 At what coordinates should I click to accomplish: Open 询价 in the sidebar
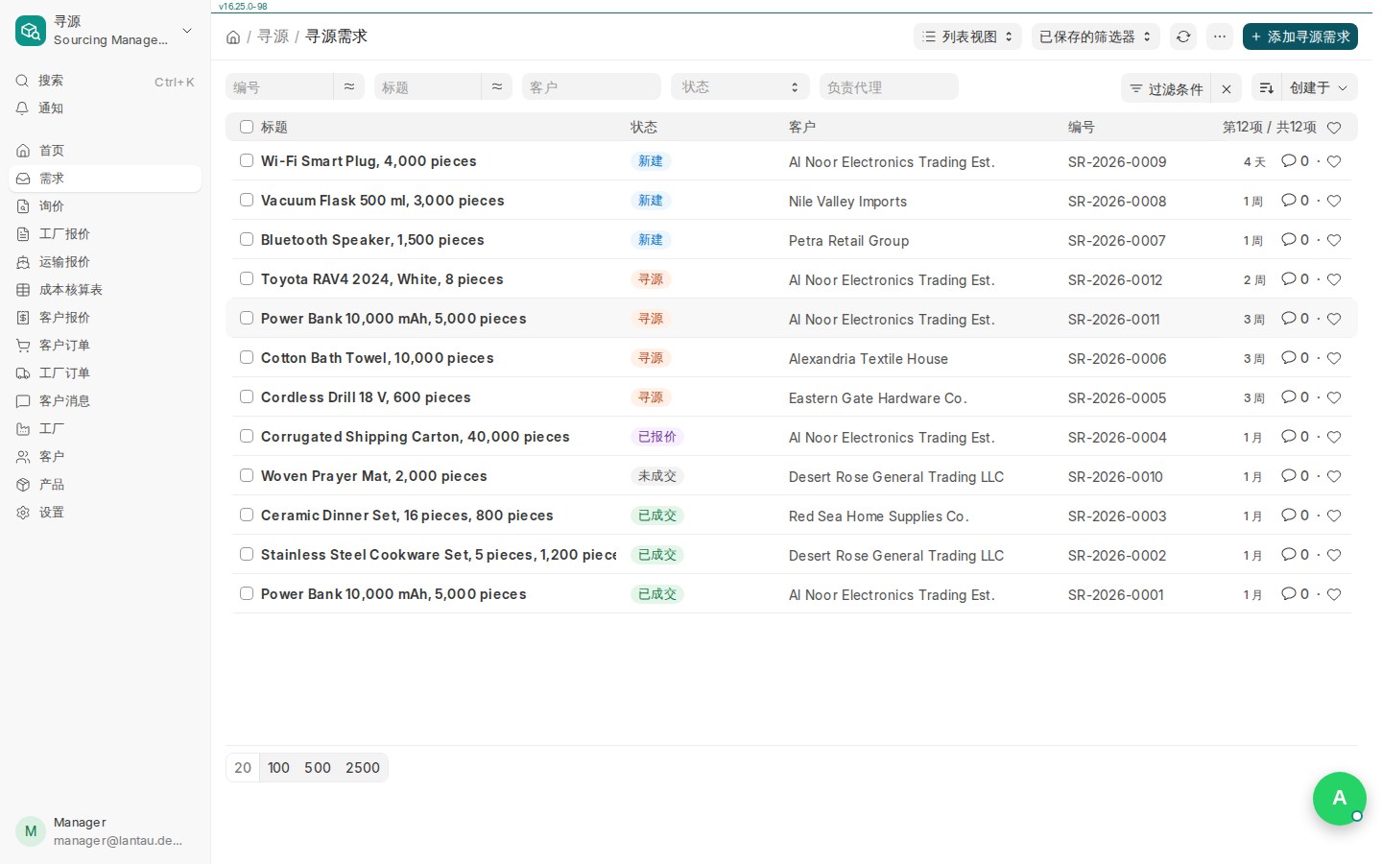click(105, 206)
